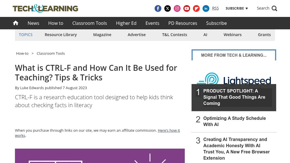This screenshot has width=290, height=163.
Task: Open T&L Contests topic
Action: [x=174, y=35]
